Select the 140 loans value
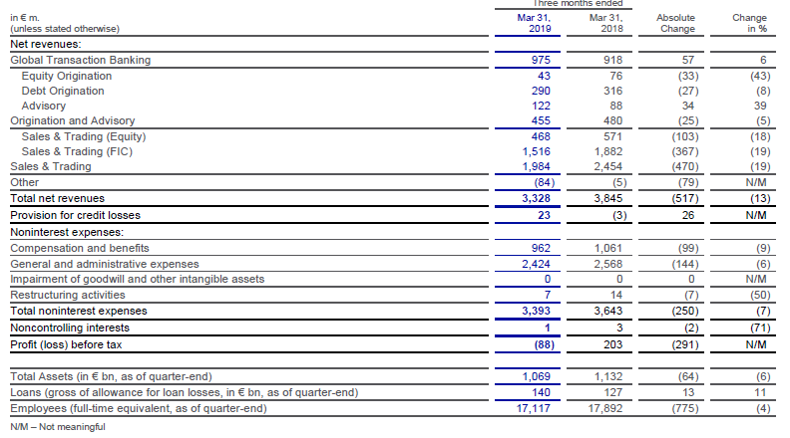Viewport: 790px width, 438px height. (541, 393)
